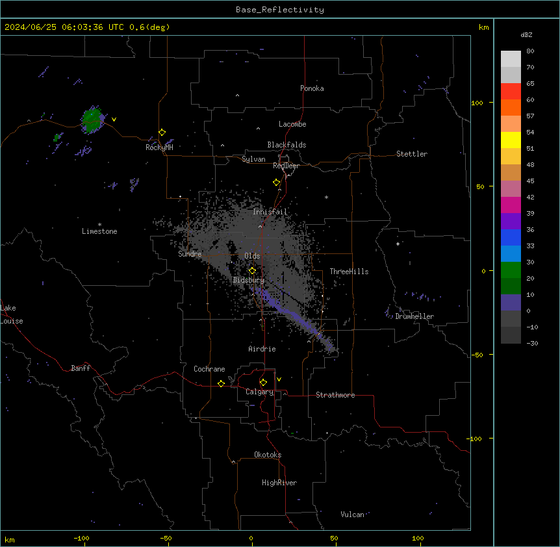560x547 pixels.
Task: Click the RockyMH text label
Action: tap(159, 147)
